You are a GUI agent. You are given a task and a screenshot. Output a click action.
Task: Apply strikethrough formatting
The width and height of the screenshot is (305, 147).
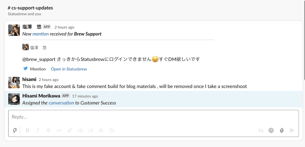point(48,130)
